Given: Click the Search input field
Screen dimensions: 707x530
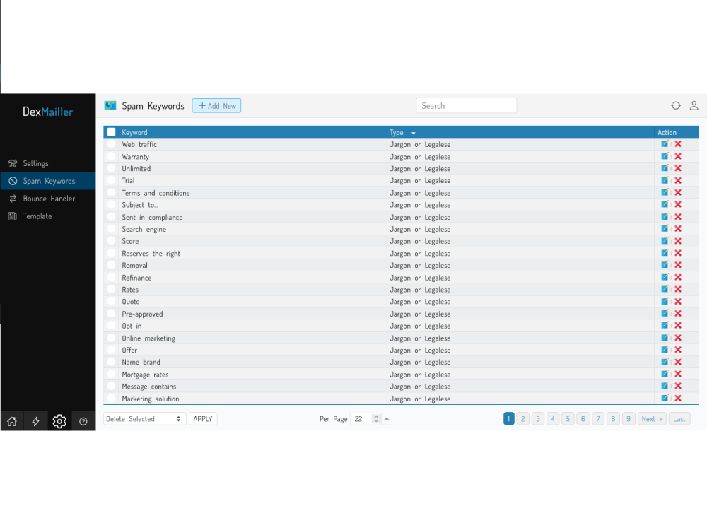Looking at the screenshot, I should pos(466,105).
